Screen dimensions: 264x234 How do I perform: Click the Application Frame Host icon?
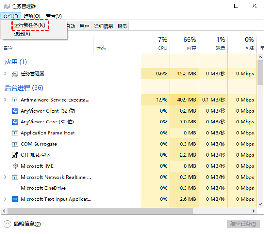click(x=15, y=133)
